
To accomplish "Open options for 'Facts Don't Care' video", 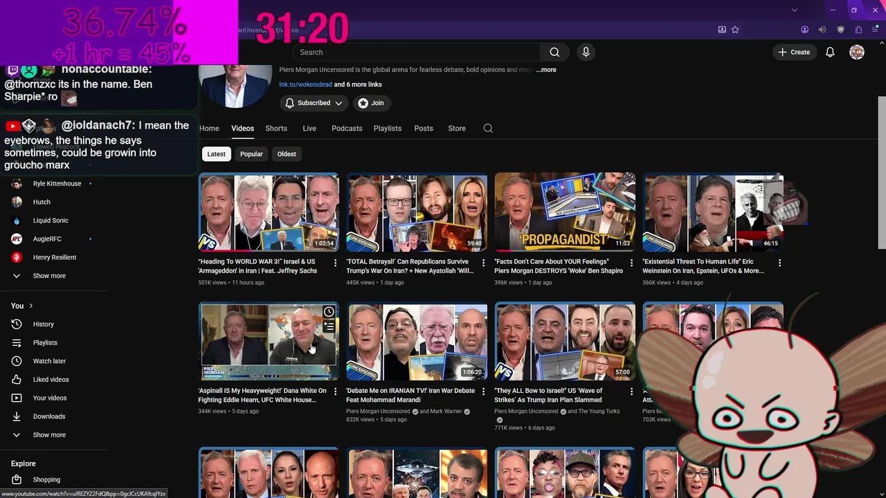I will [x=631, y=263].
